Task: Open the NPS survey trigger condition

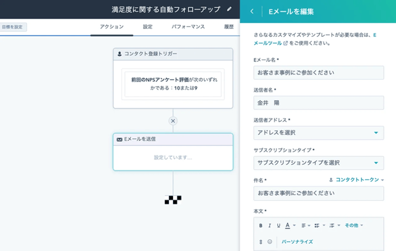Action: [173, 84]
